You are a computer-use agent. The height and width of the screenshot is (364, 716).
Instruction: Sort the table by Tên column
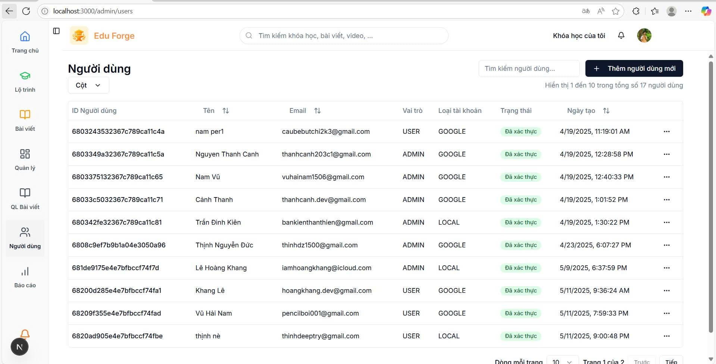[216, 111]
